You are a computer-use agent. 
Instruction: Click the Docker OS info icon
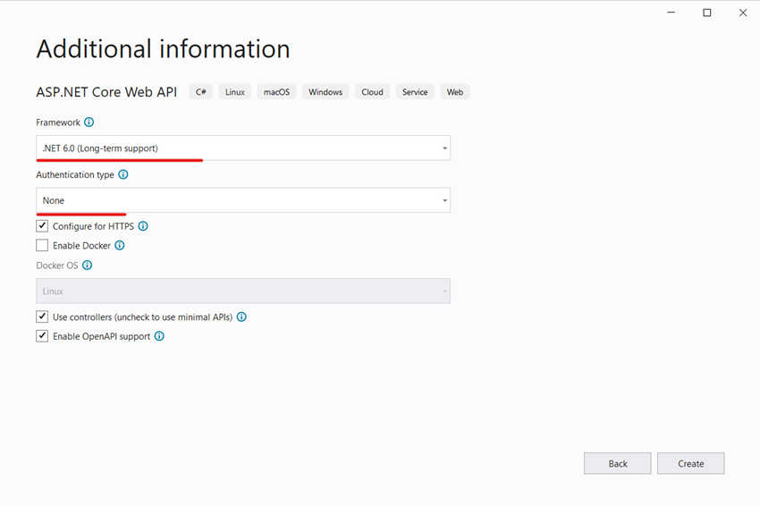tap(87, 266)
